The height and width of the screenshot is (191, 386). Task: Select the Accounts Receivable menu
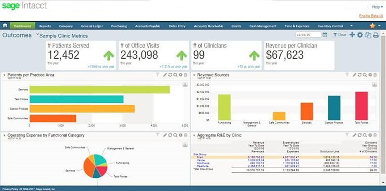[x=208, y=26]
